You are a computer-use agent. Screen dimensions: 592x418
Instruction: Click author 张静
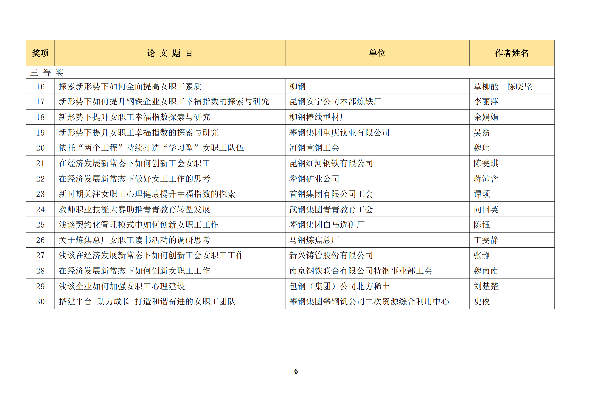(x=482, y=256)
